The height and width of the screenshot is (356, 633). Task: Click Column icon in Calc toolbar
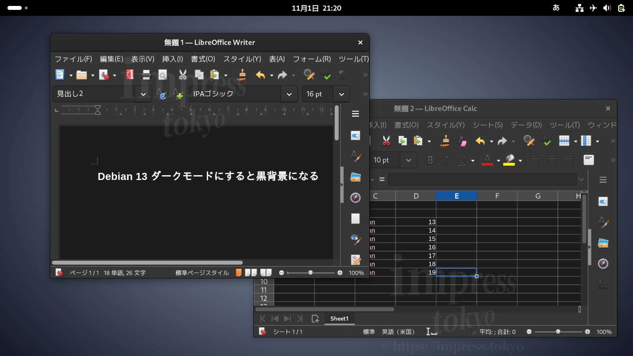(x=586, y=141)
